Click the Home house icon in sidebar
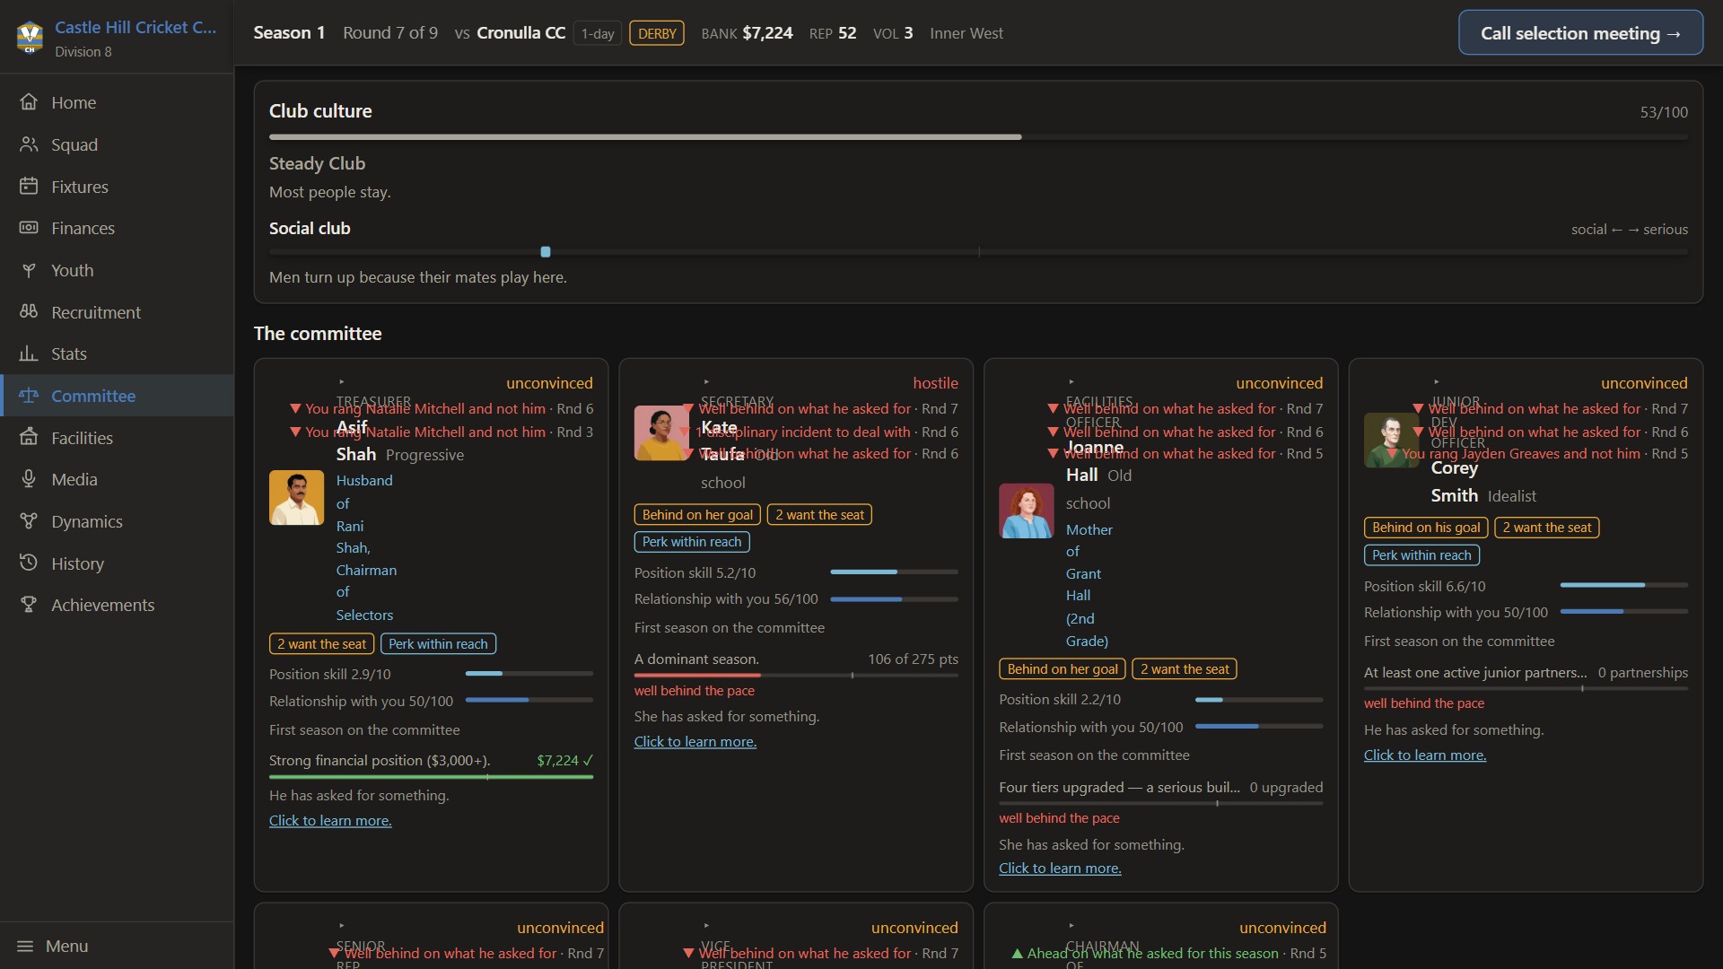The width and height of the screenshot is (1723, 969). [x=29, y=102]
